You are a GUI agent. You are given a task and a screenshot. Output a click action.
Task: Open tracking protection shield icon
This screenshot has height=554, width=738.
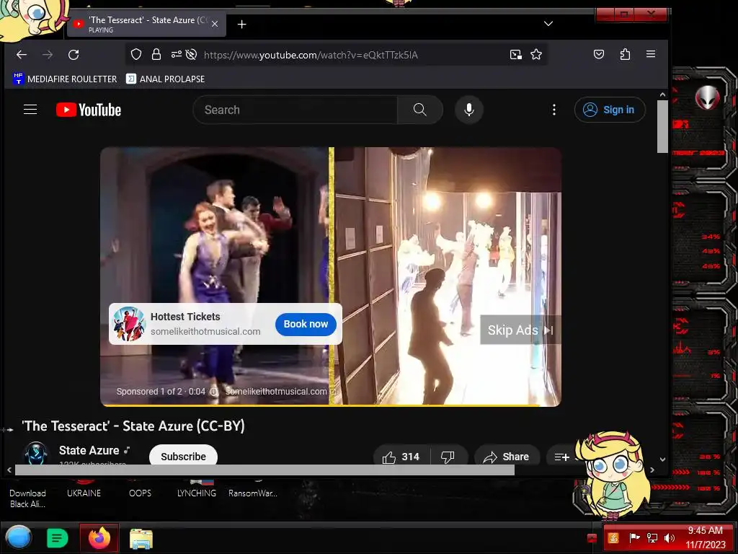(136, 55)
